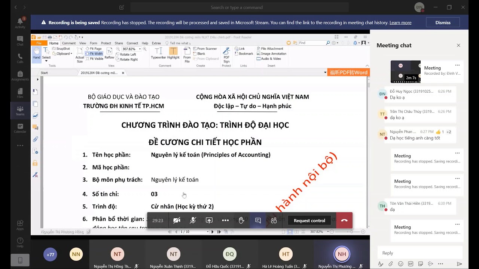Viewport: 479px width, 269px height.
Task: Click the Request control button
Action: [x=309, y=220]
